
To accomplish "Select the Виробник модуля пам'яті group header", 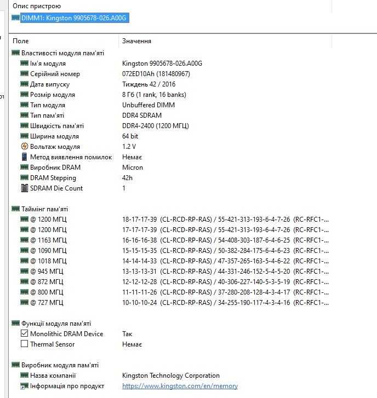I will [x=60, y=365].
